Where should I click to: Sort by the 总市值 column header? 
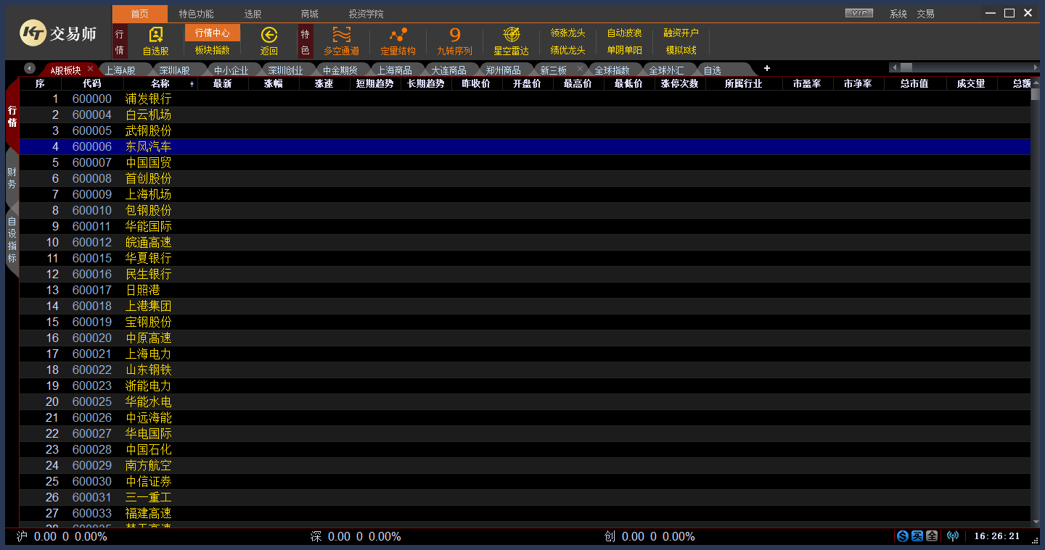point(914,83)
